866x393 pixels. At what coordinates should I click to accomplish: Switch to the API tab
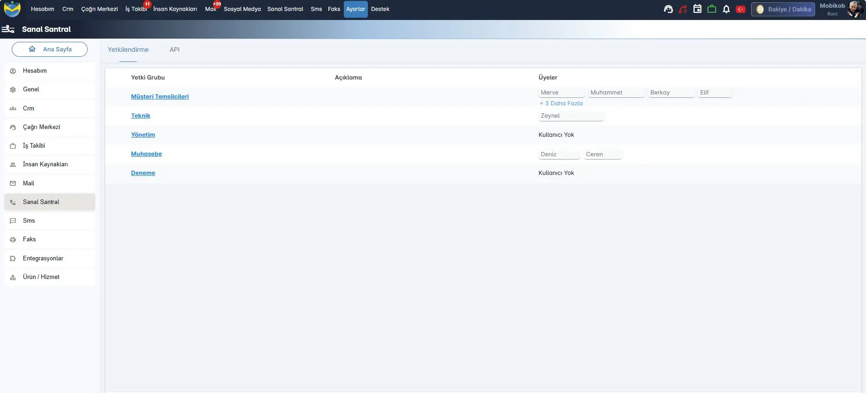point(174,50)
